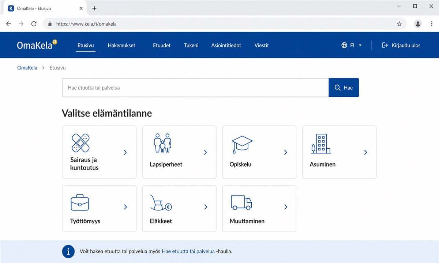Click the building icon on Asuminen card
439x263 pixels.
coord(321,143)
